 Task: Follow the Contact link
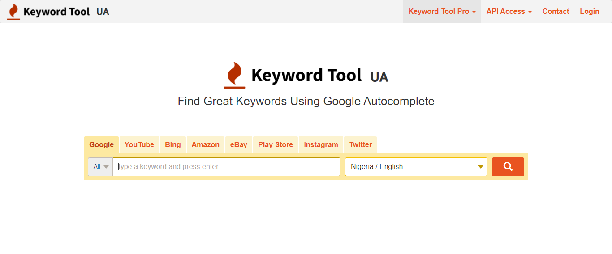[x=556, y=12]
